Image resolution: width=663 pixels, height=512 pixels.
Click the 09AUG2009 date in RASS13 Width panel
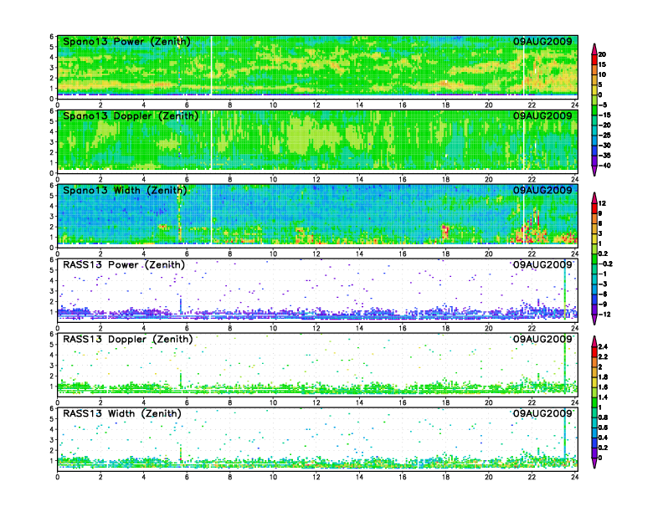click(542, 413)
